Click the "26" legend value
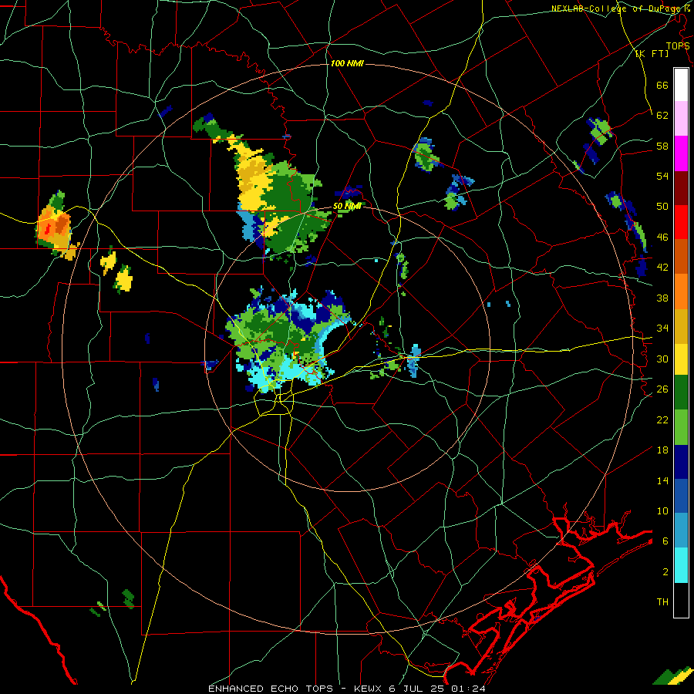 coord(662,389)
